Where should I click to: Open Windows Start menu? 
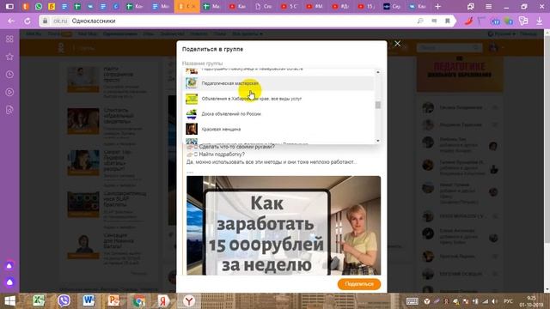click(9, 301)
